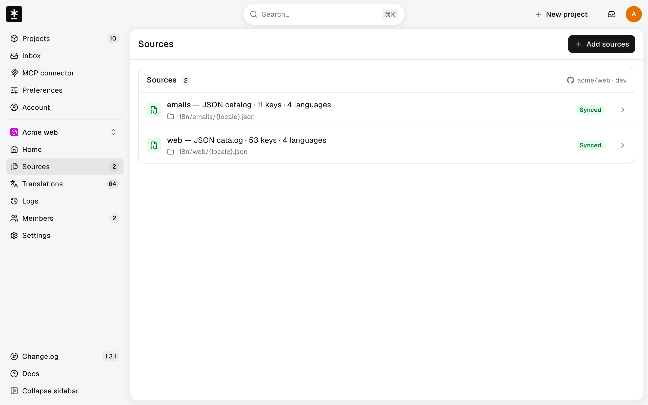Click the Sources card count badge 2
648x405 pixels.
point(186,80)
